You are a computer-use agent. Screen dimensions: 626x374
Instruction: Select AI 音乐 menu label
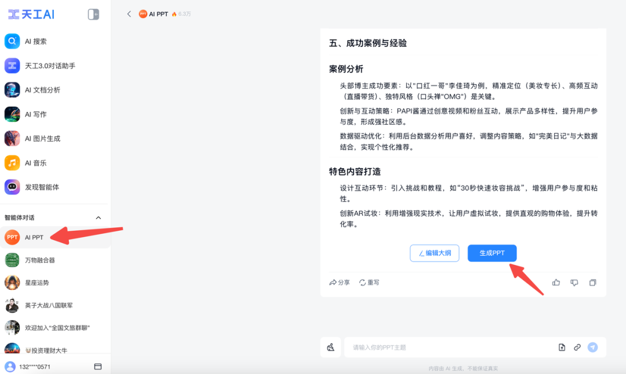pos(35,163)
